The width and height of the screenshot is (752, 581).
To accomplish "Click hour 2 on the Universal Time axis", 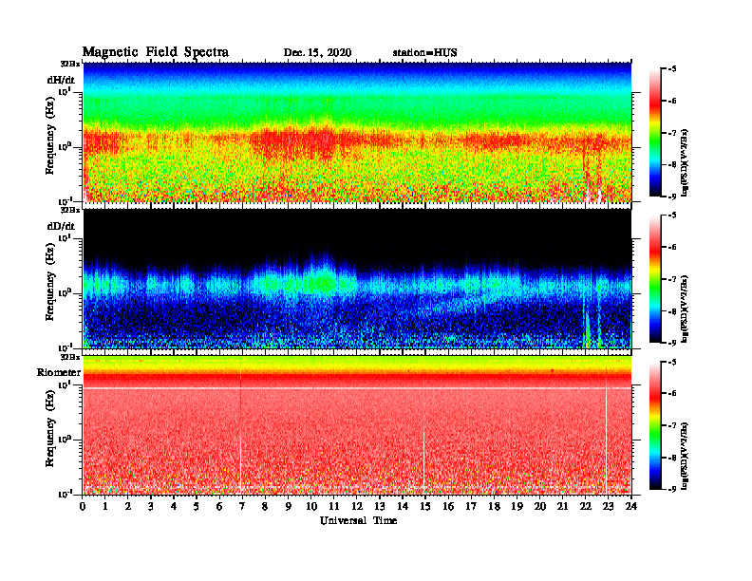I will pos(128,507).
